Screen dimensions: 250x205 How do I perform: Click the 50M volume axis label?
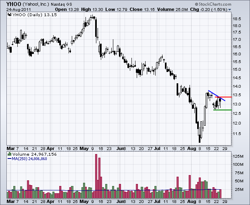click(239, 181)
